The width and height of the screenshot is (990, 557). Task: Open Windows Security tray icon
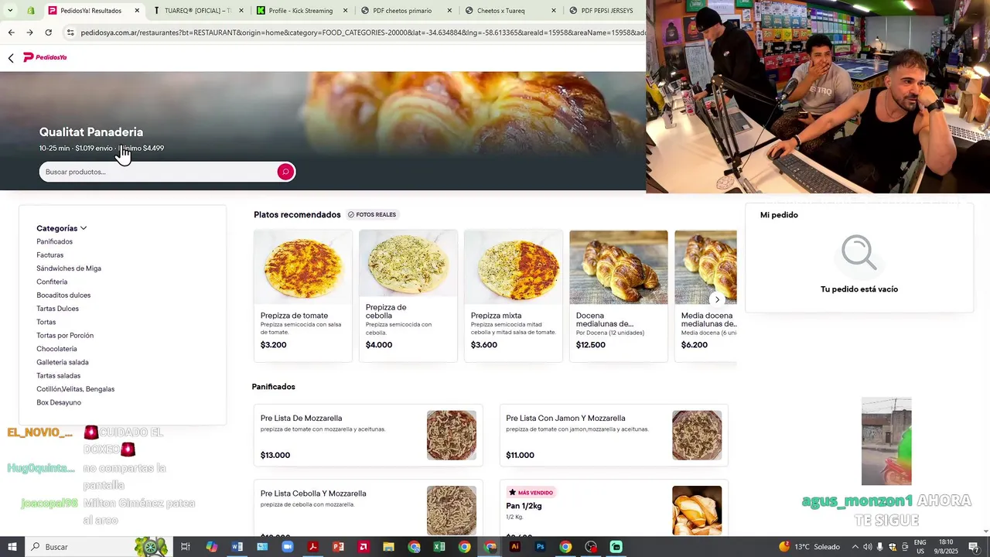pyautogui.click(x=892, y=547)
